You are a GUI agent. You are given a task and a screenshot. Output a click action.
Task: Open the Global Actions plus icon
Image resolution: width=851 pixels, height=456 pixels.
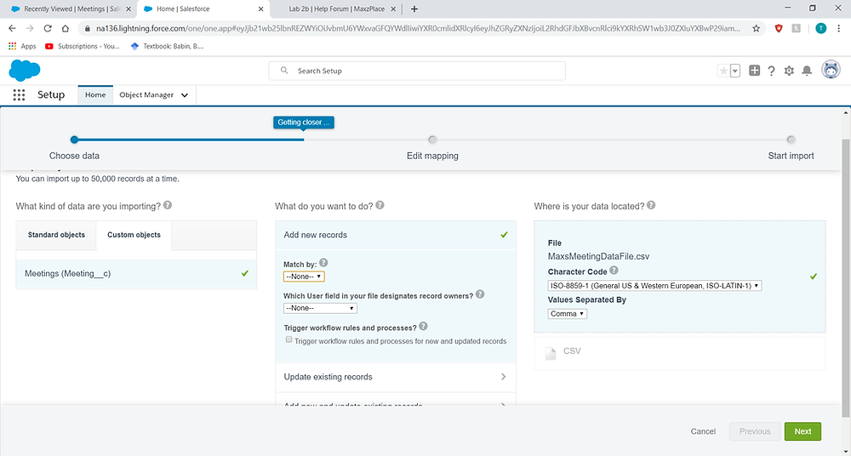[x=754, y=71]
